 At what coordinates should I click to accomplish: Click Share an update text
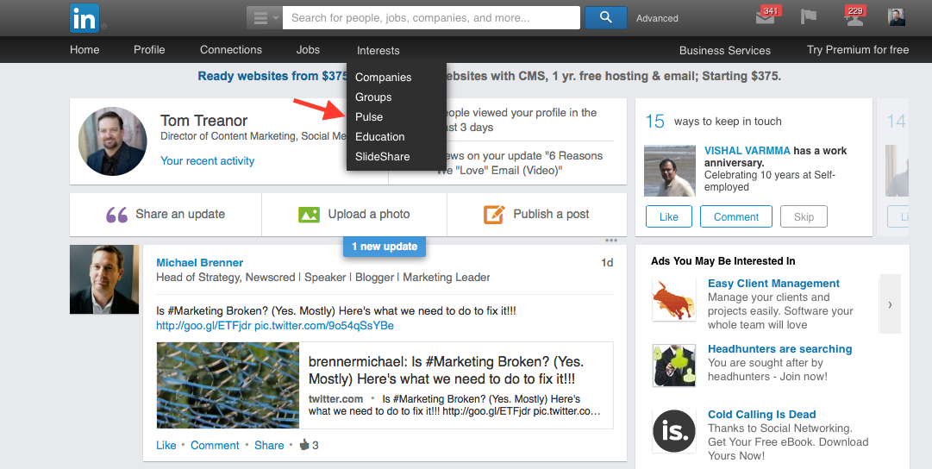point(180,214)
